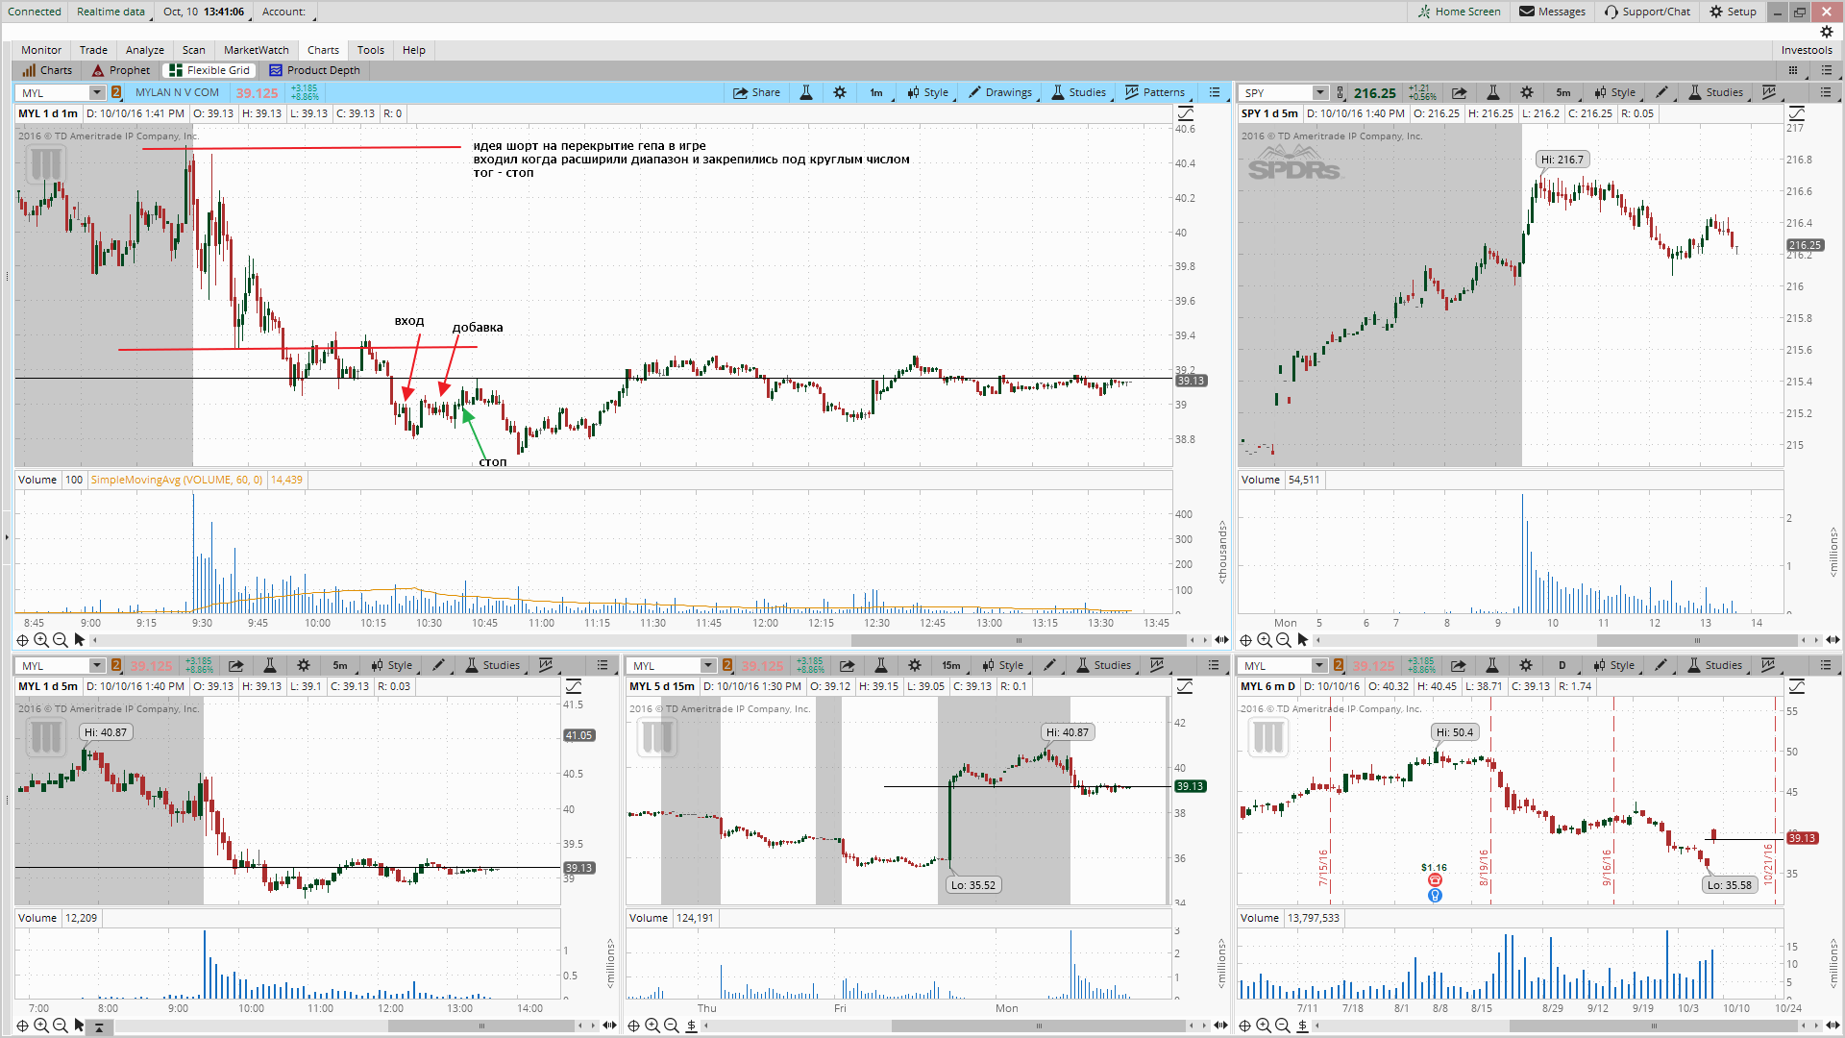Open the gear settings on SPY chart

pyautogui.click(x=1527, y=92)
